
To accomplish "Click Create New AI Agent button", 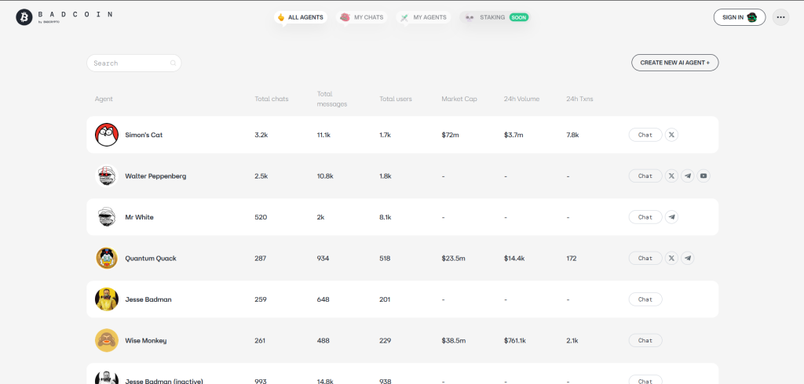I will pyautogui.click(x=674, y=63).
